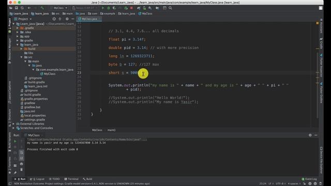Click the Pin tab icon in Run panel
The width and height of the screenshot is (331, 186).
coord(15,173)
